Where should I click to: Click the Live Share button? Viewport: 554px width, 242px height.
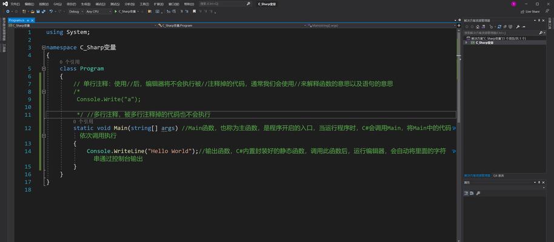coord(530,11)
